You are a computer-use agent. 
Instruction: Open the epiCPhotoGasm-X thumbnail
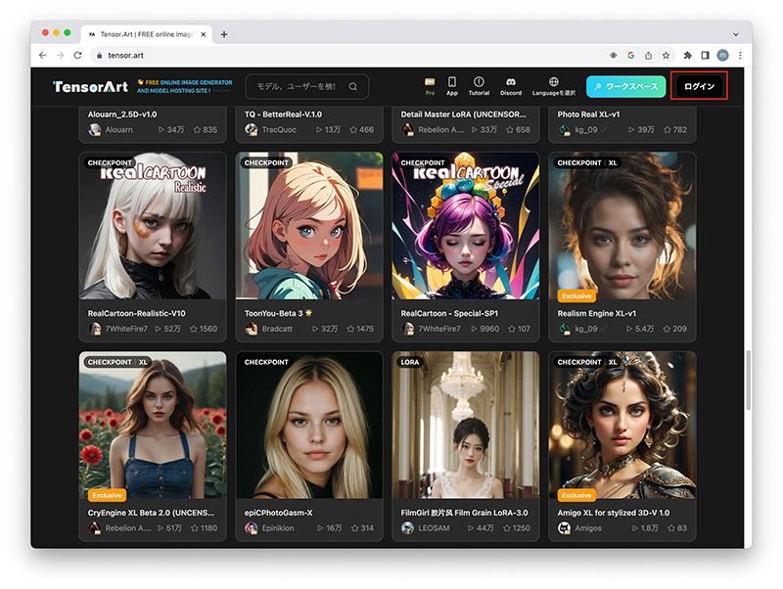coord(309,426)
